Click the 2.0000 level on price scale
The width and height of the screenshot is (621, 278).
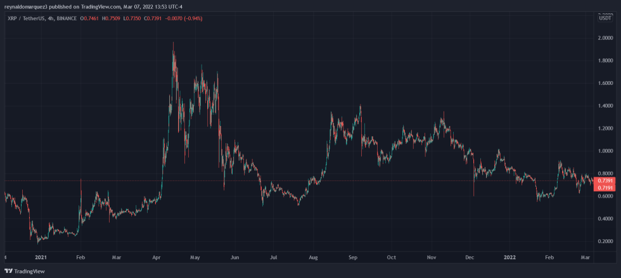click(606, 38)
